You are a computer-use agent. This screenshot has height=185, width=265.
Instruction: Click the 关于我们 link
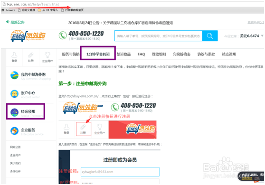point(15,163)
